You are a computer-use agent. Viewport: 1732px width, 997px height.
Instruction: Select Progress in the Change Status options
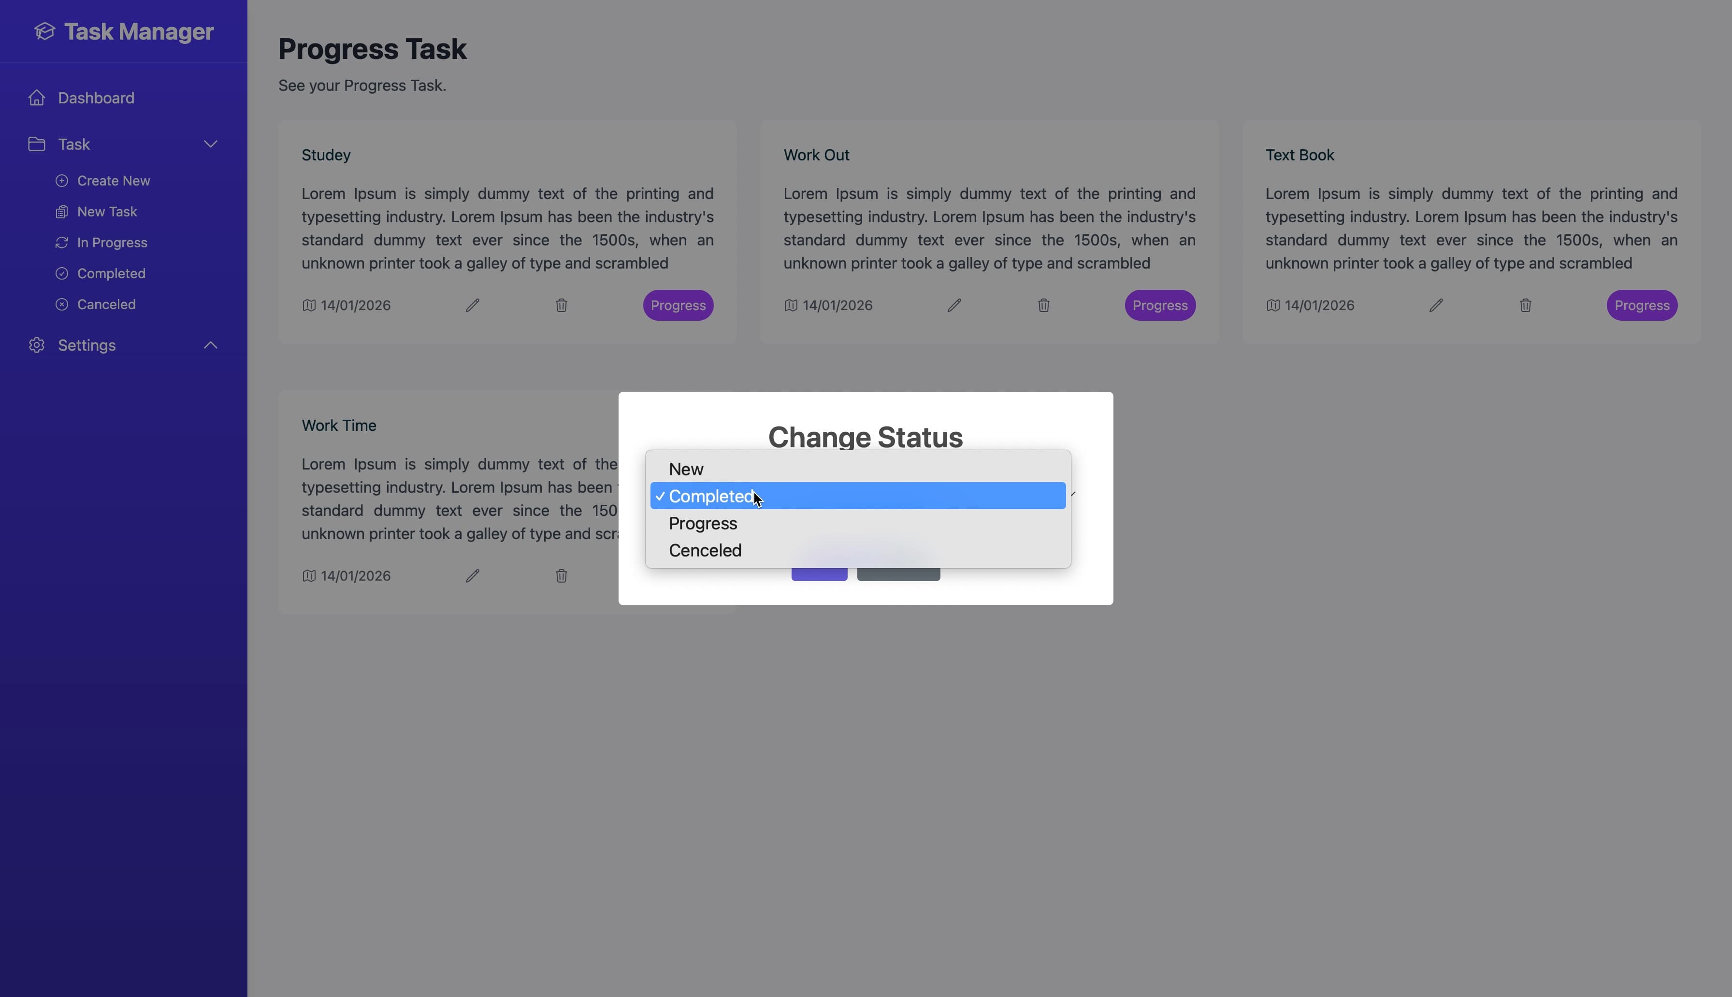click(702, 523)
